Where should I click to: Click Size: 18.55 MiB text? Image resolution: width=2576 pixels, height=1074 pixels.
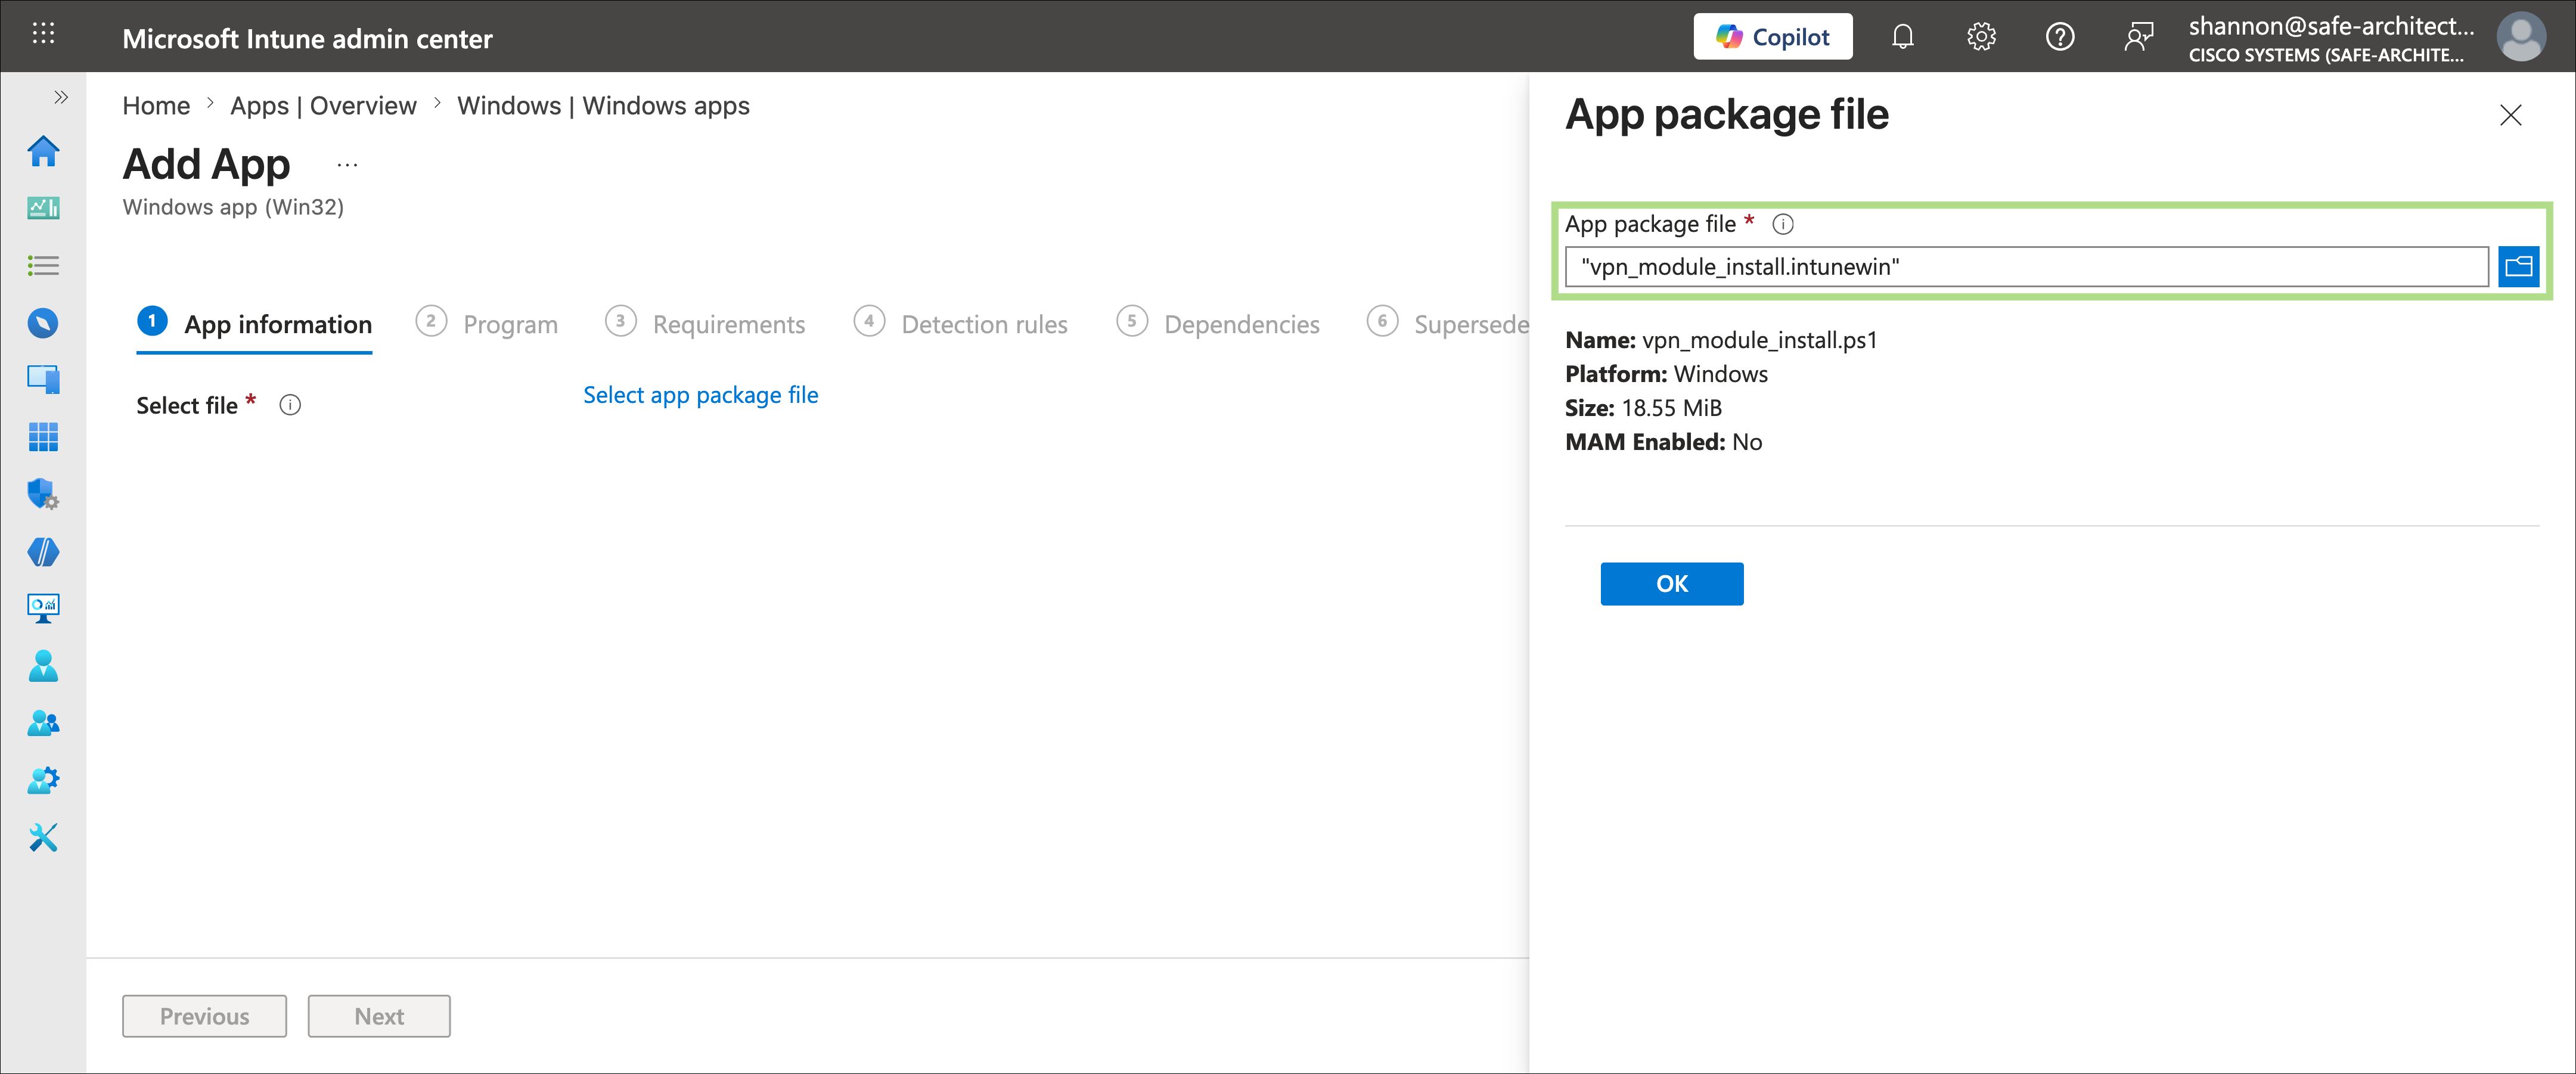1643,408
